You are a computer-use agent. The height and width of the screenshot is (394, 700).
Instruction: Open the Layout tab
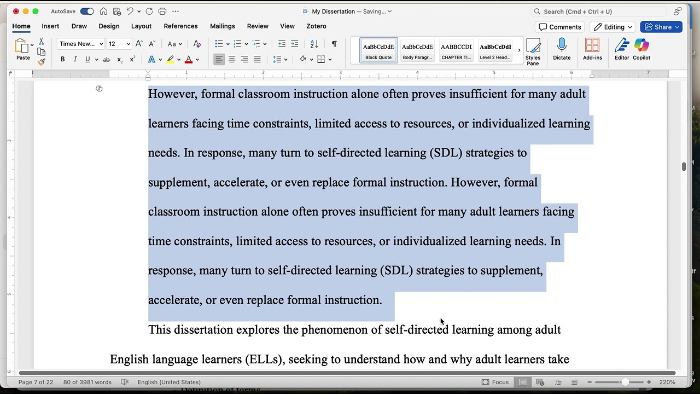[141, 26]
